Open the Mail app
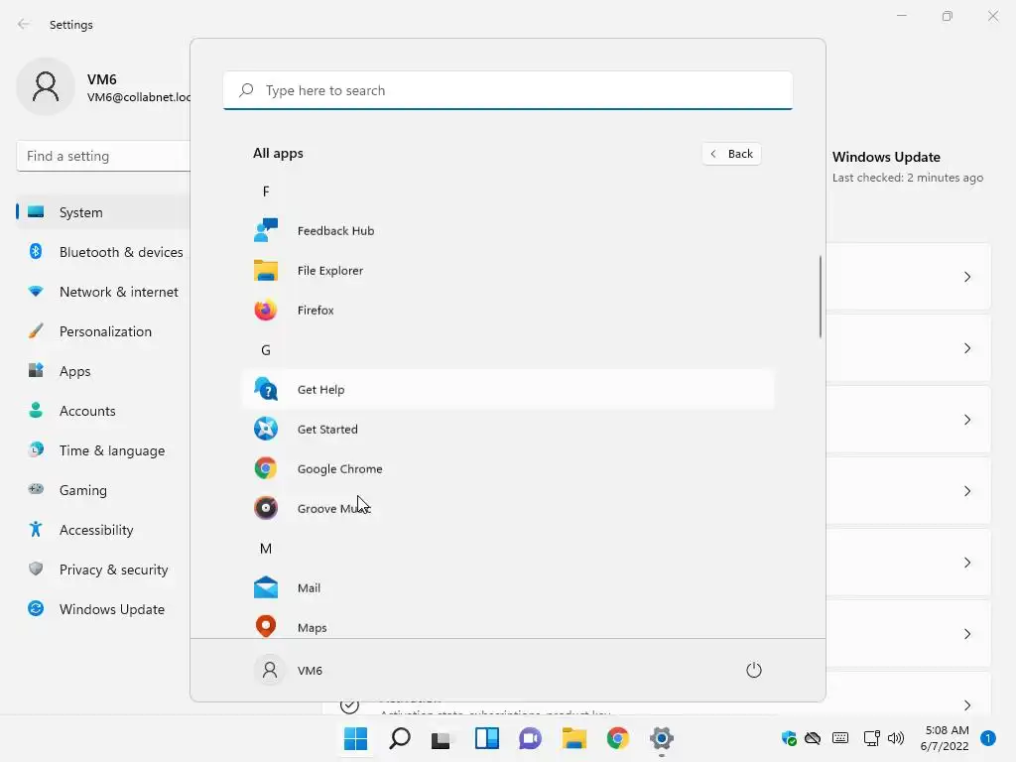1016x762 pixels. coord(508,587)
